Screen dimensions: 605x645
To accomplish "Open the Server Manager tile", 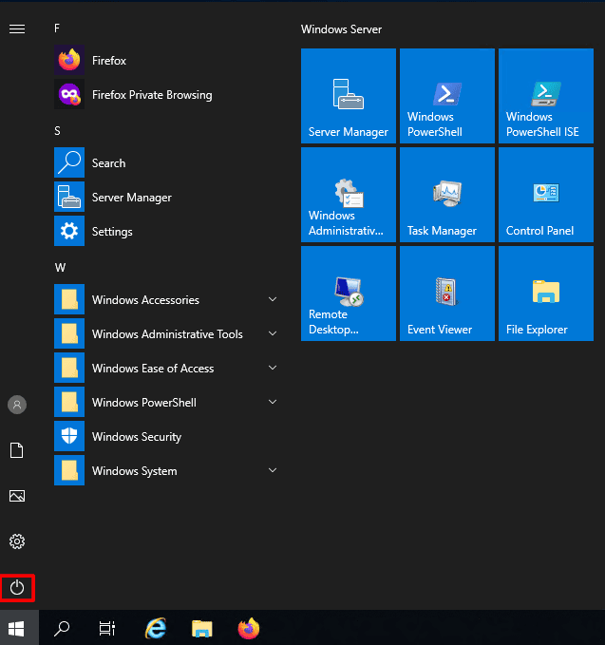I will point(349,96).
